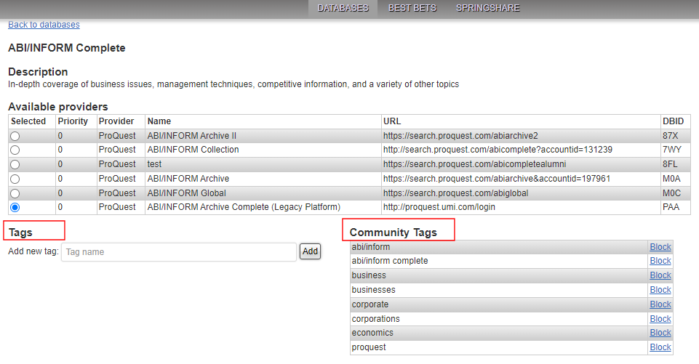Block the economics community tag
The height and width of the screenshot is (364, 699).
click(660, 333)
